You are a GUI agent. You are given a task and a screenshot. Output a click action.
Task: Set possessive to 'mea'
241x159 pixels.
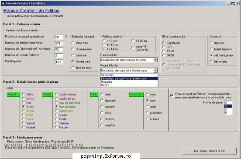pyautogui.click(x=147, y=101)
